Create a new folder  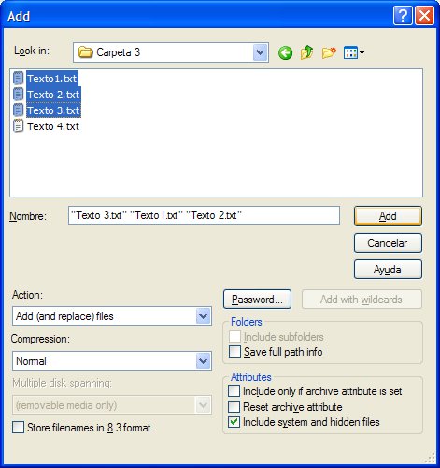[x=329, y=52]
